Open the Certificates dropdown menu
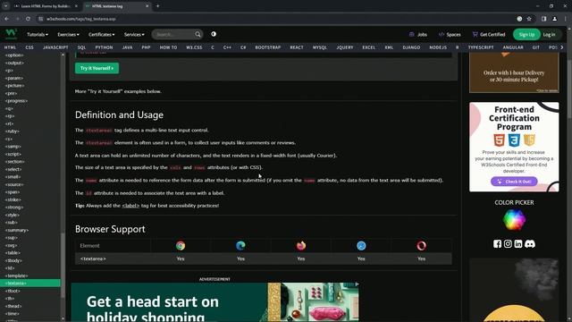Screen dimensions: 572x322 [x=101, y=35]
